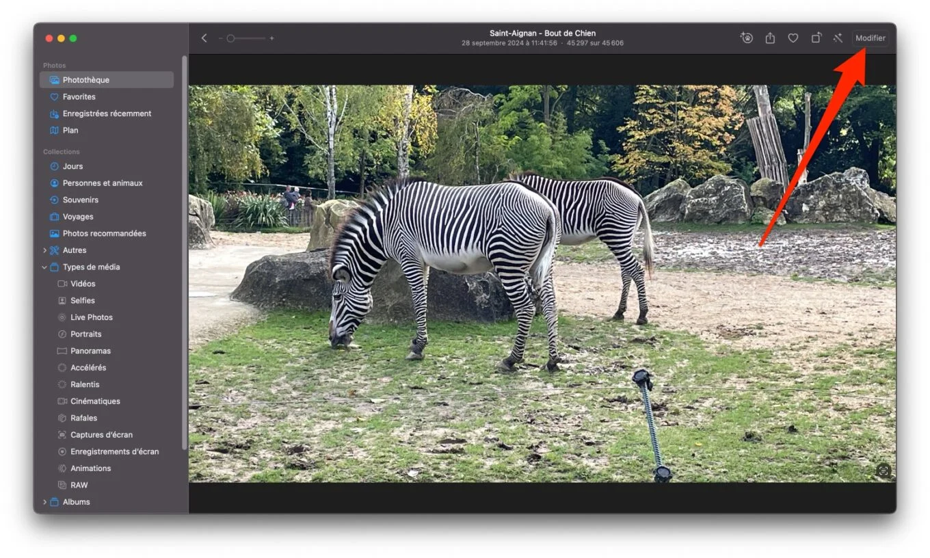Screen dimensions: 930x558
Task: Go back using the left chevron
Action: [x=204, y=38]
